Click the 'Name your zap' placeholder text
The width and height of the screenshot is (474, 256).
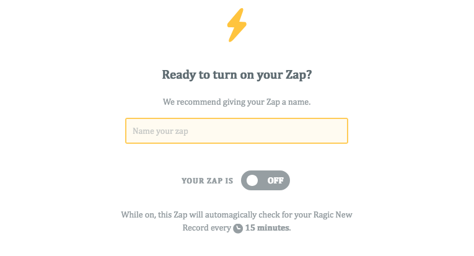click(160, 131)
